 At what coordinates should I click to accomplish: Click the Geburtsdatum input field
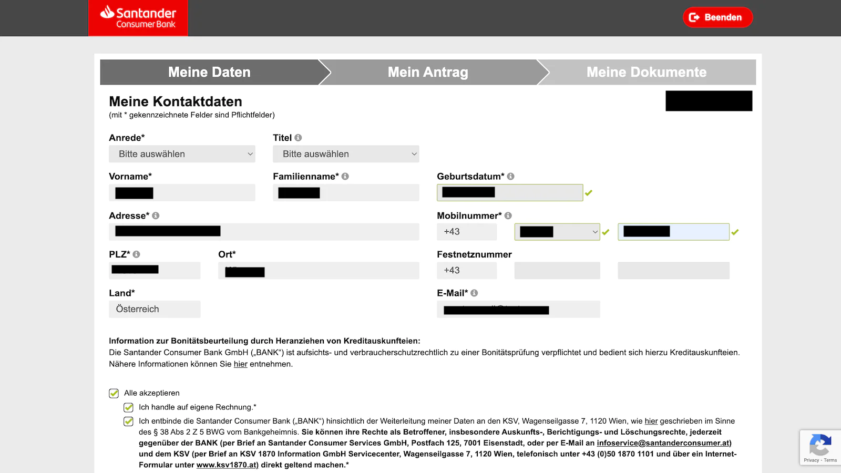pyautogui.click(x=510, y=193)
